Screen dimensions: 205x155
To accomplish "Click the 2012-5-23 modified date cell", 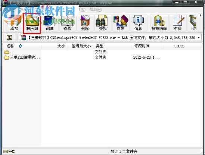I will (x=146, y=58).
